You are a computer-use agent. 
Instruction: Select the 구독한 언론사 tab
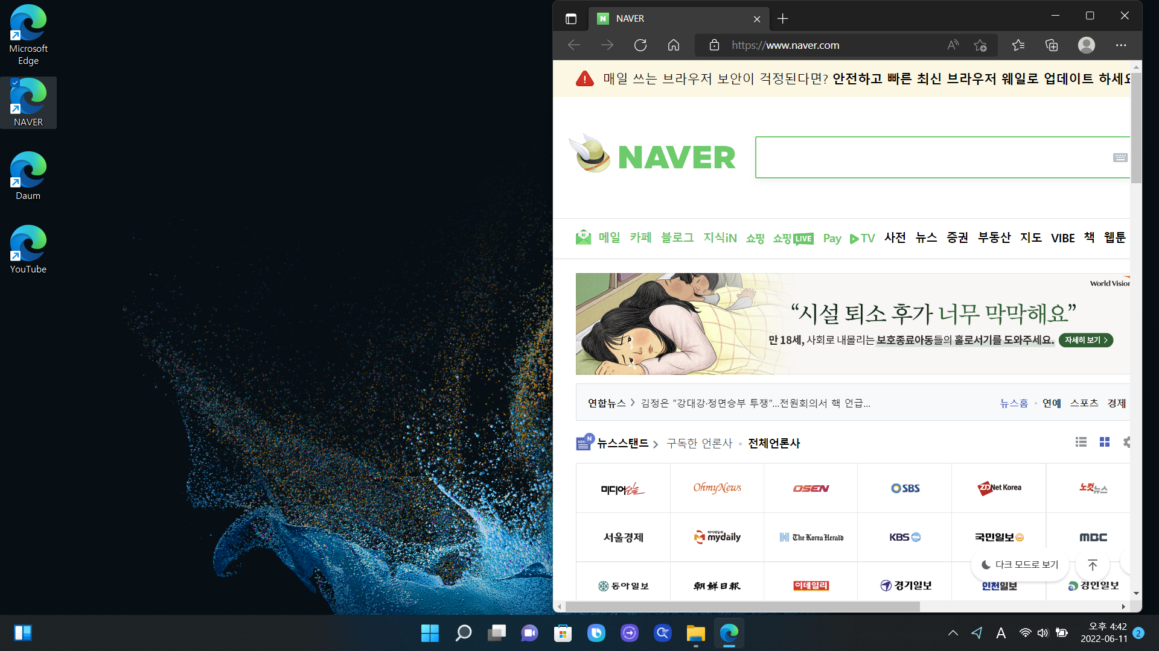pos(699,444)
